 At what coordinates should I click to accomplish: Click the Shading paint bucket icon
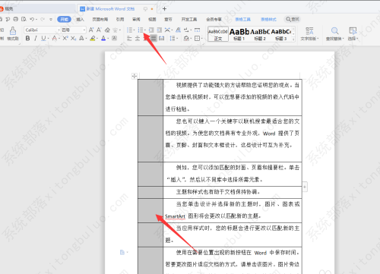pyautogui.click(x=186, y=39)
